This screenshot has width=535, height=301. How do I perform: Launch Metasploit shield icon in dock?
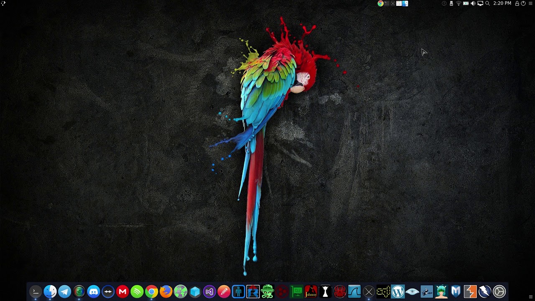click(456, 291)
